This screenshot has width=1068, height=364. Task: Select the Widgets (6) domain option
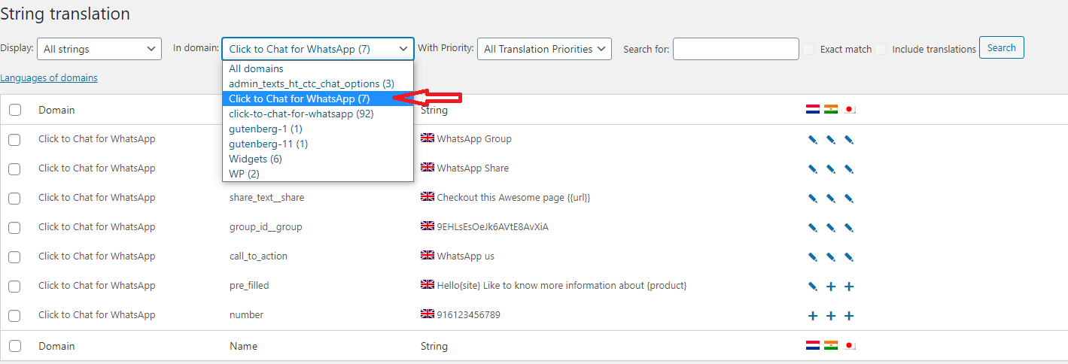[x=318, y=159]
